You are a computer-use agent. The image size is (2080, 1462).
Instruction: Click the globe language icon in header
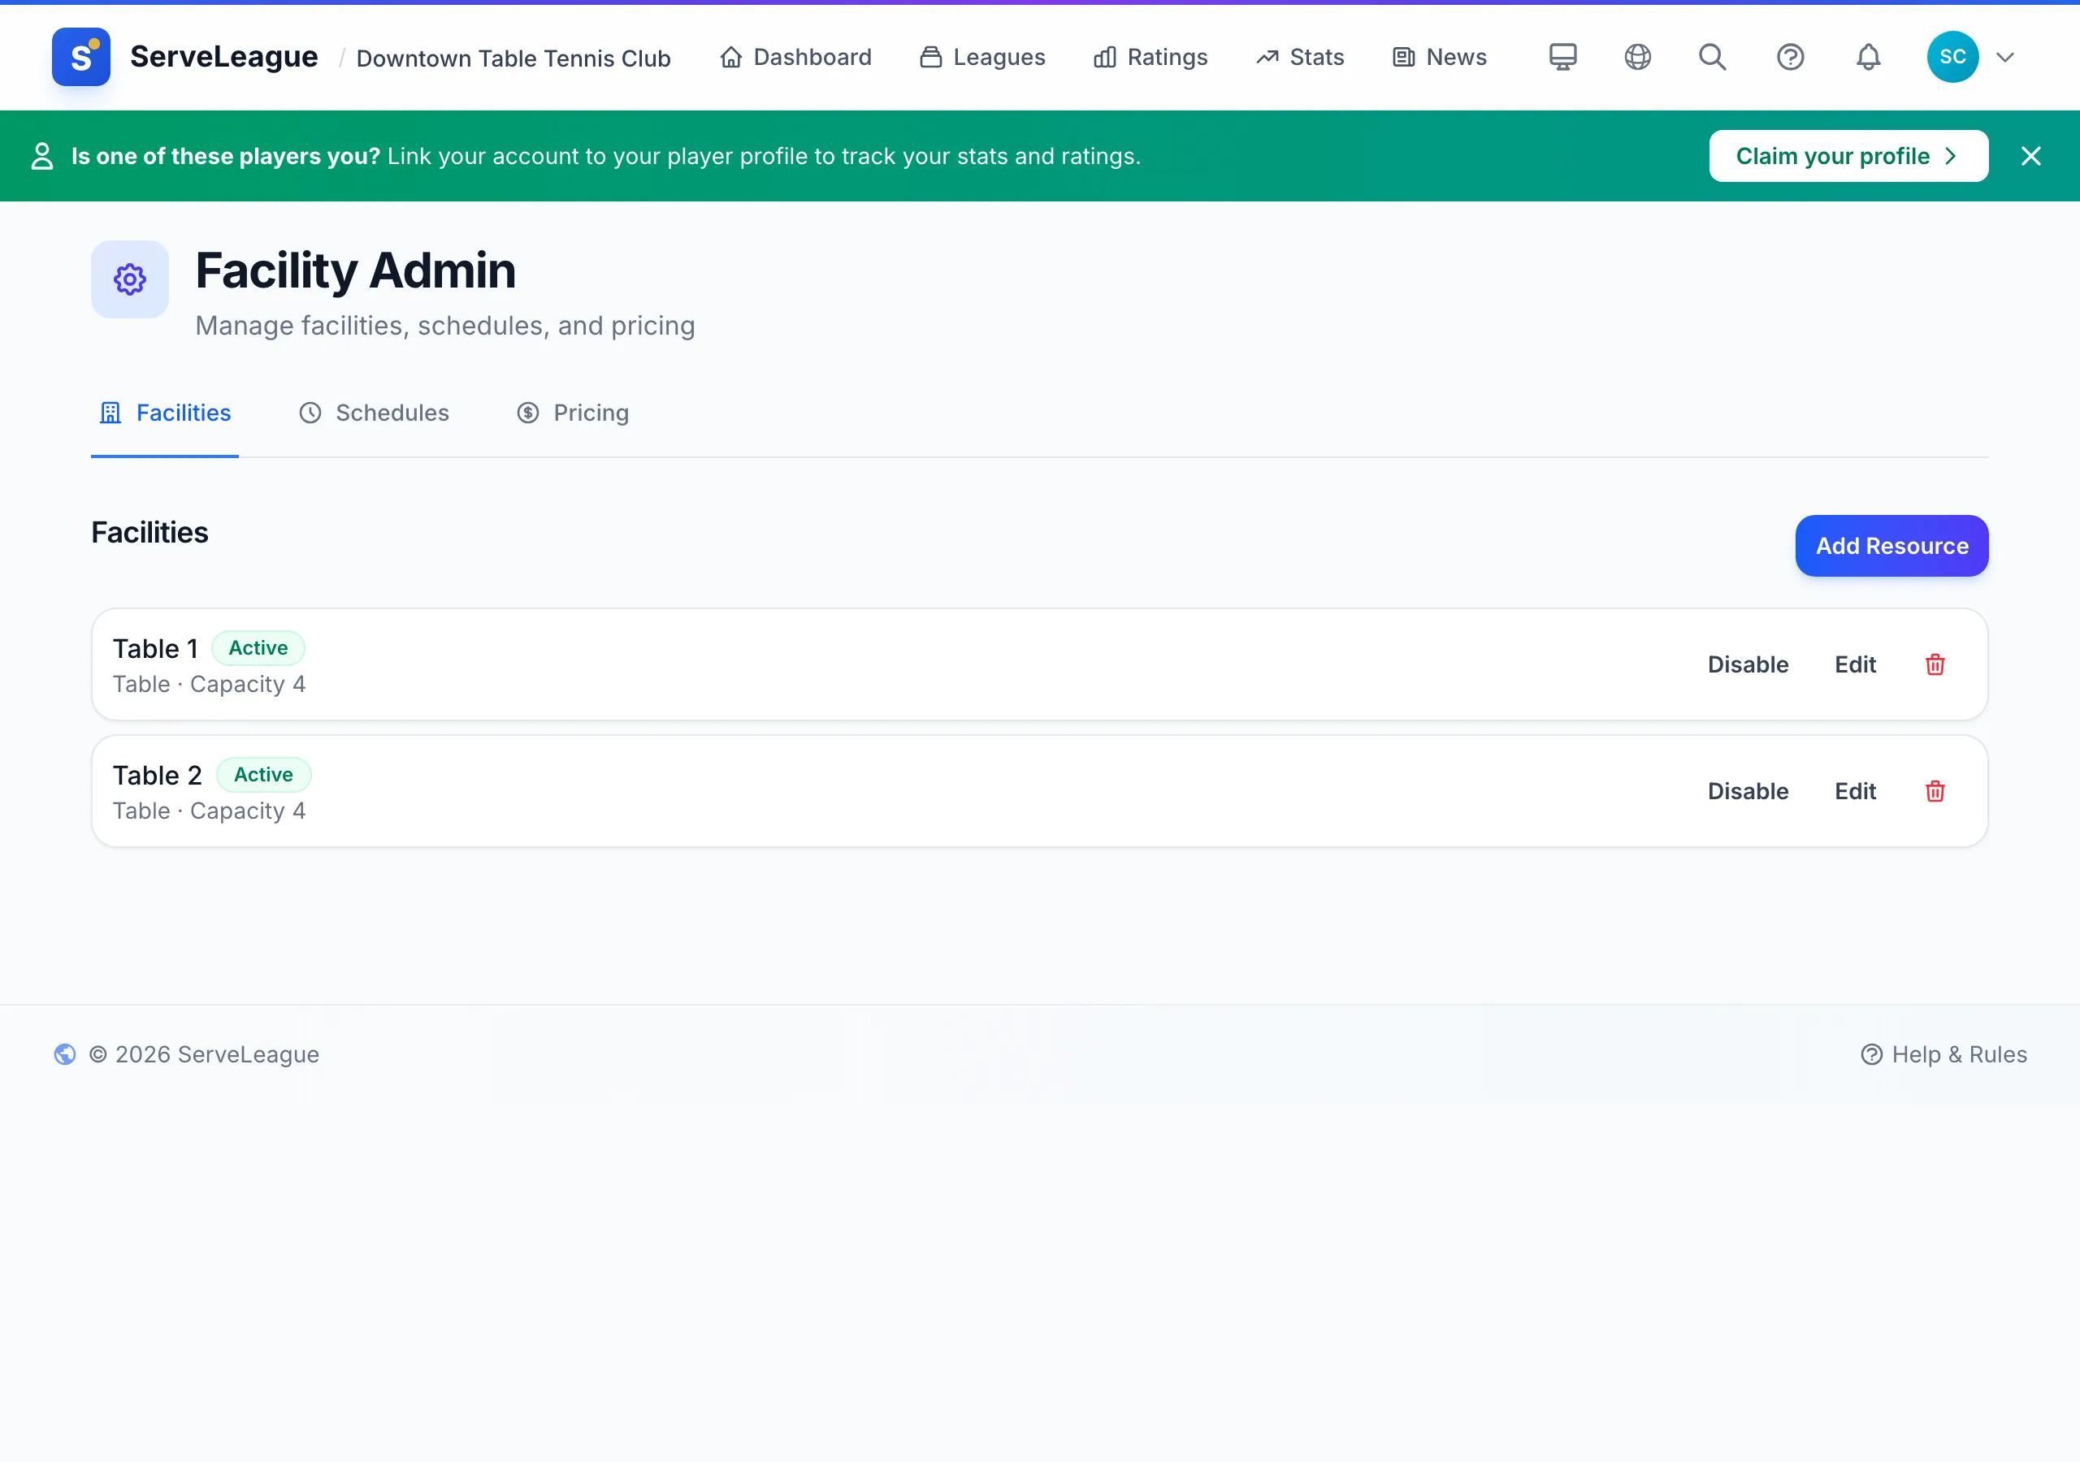click(1638, 57)
